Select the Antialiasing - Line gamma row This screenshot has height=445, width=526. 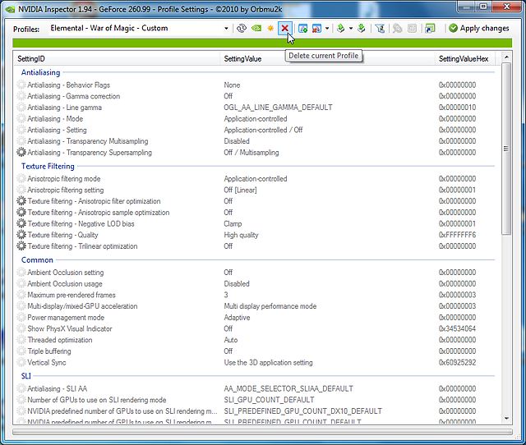point(256,108)
